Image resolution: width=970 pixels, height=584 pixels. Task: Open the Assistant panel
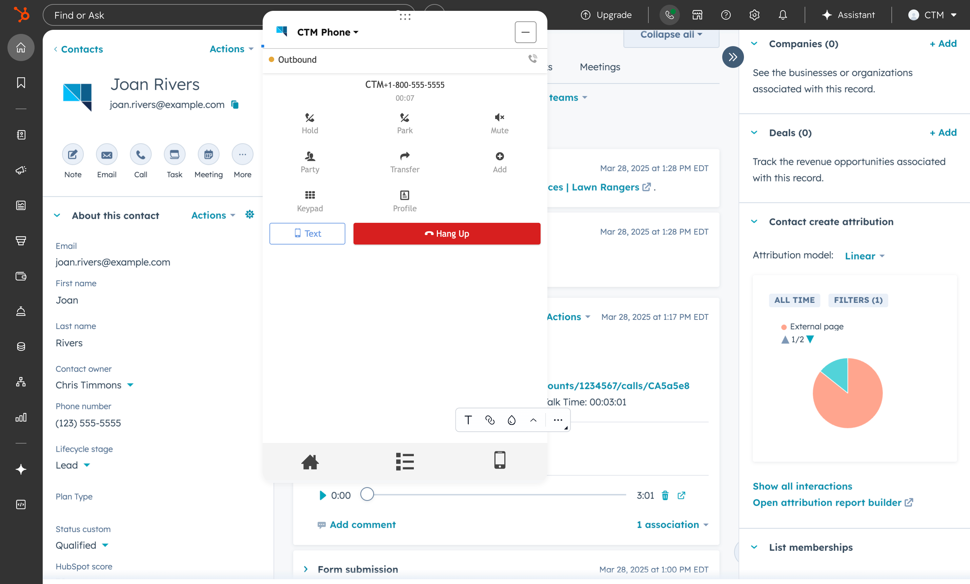point(848,15)
